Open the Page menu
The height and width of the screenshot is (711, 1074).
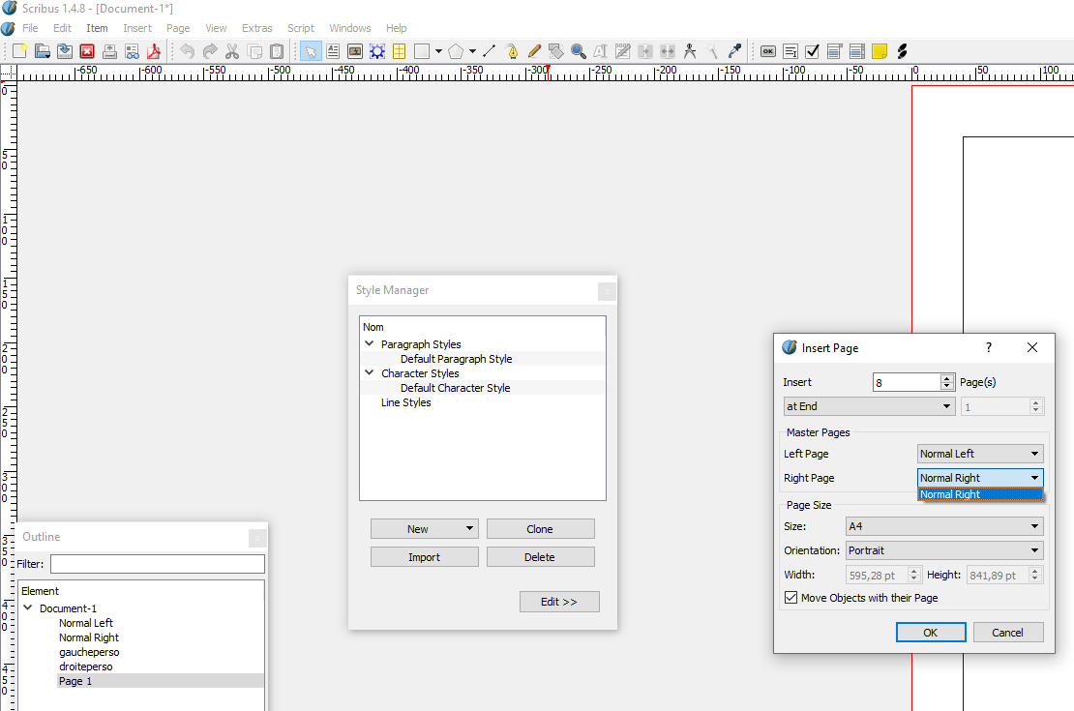(x=178, y=28)
